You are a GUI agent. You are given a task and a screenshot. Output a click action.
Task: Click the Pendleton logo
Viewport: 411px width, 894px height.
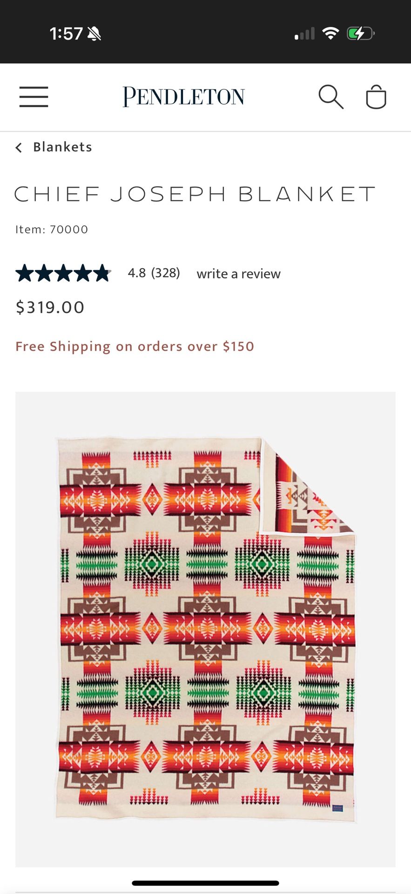(x=183, y=97)
